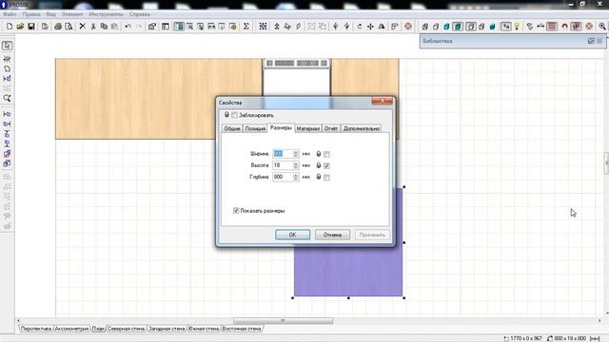Cut selection with the scissors icon
This screenshot has height=342, width=609.
(x=93, y=27)
